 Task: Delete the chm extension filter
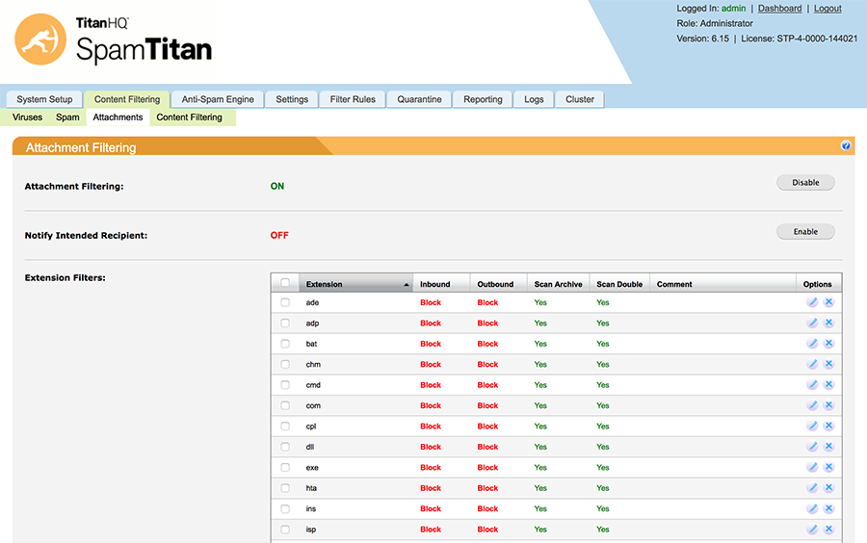828,364
